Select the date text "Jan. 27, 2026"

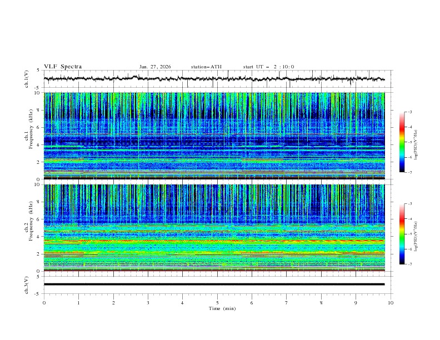[155, 67]
